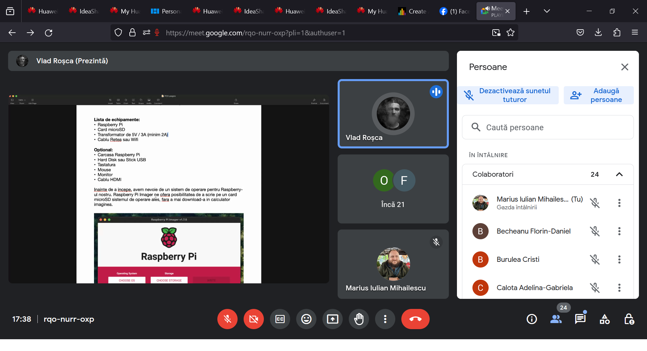Screen dimensions: 647x351
Task: Send a reaction with the emoji button
Action: coord(306,319)
